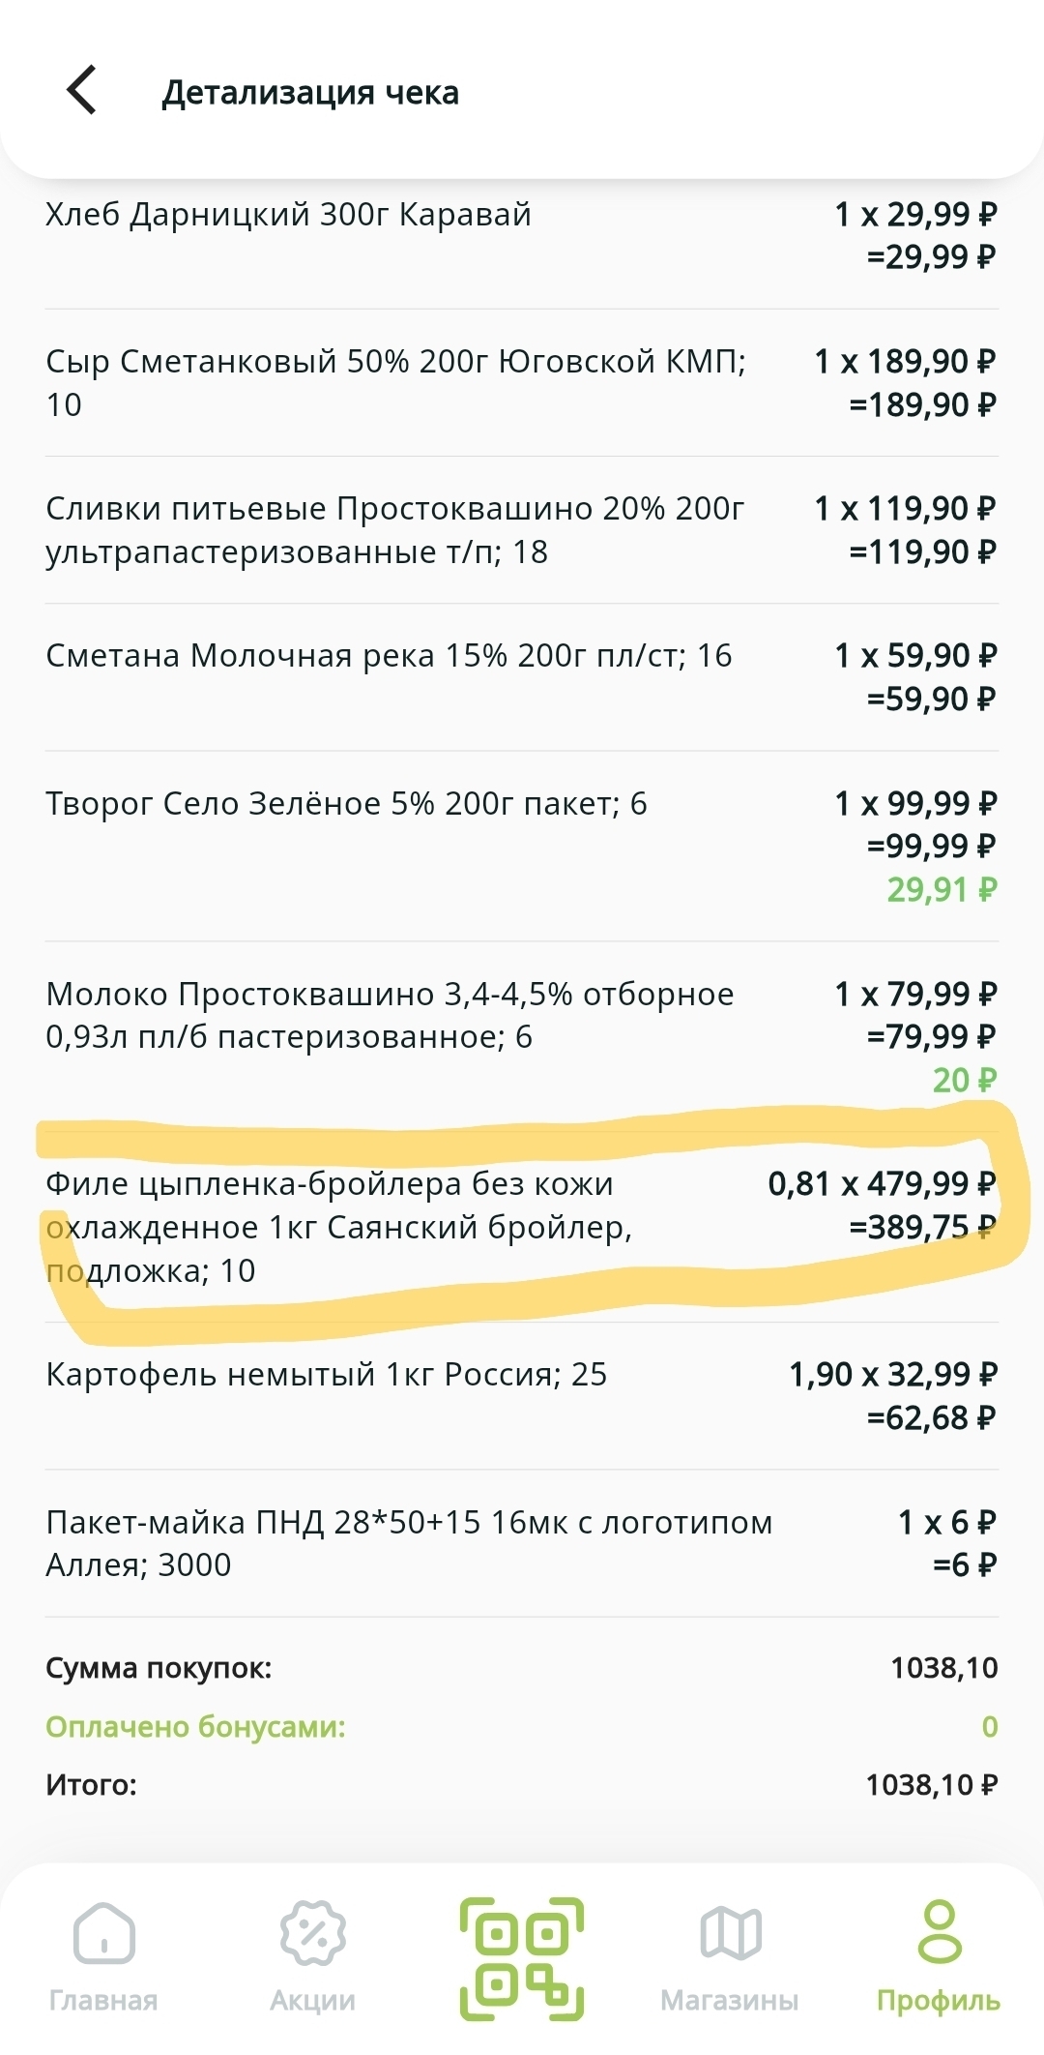The image size is (1044, 2055).
Task: Tap the Хлеб Дарницкий receipt item
Action: [289, 214]
